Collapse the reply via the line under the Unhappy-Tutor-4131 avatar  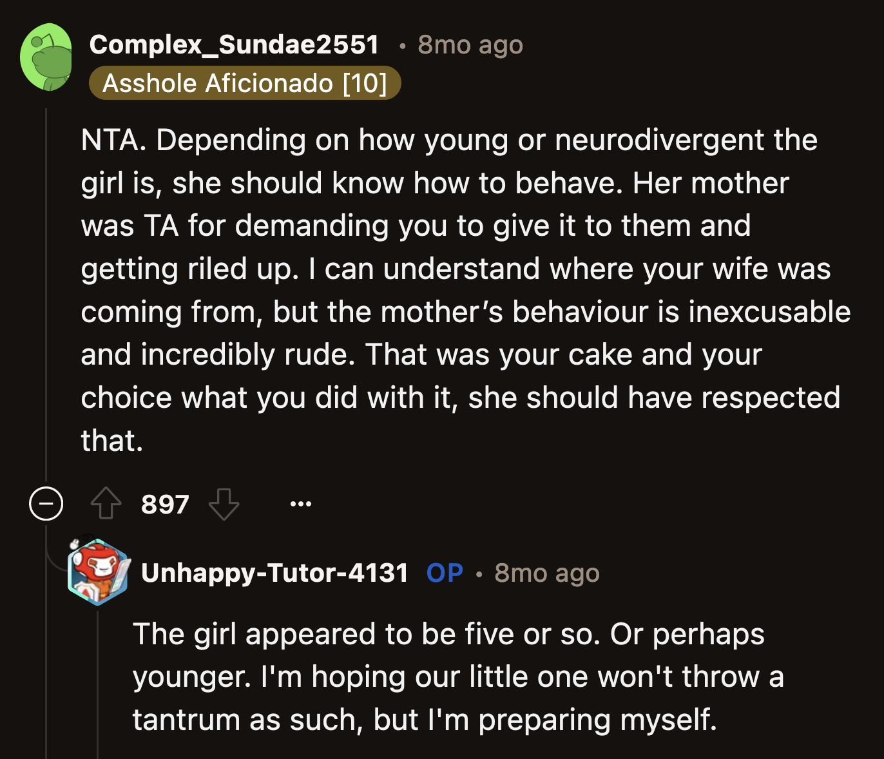coord(98,683)
